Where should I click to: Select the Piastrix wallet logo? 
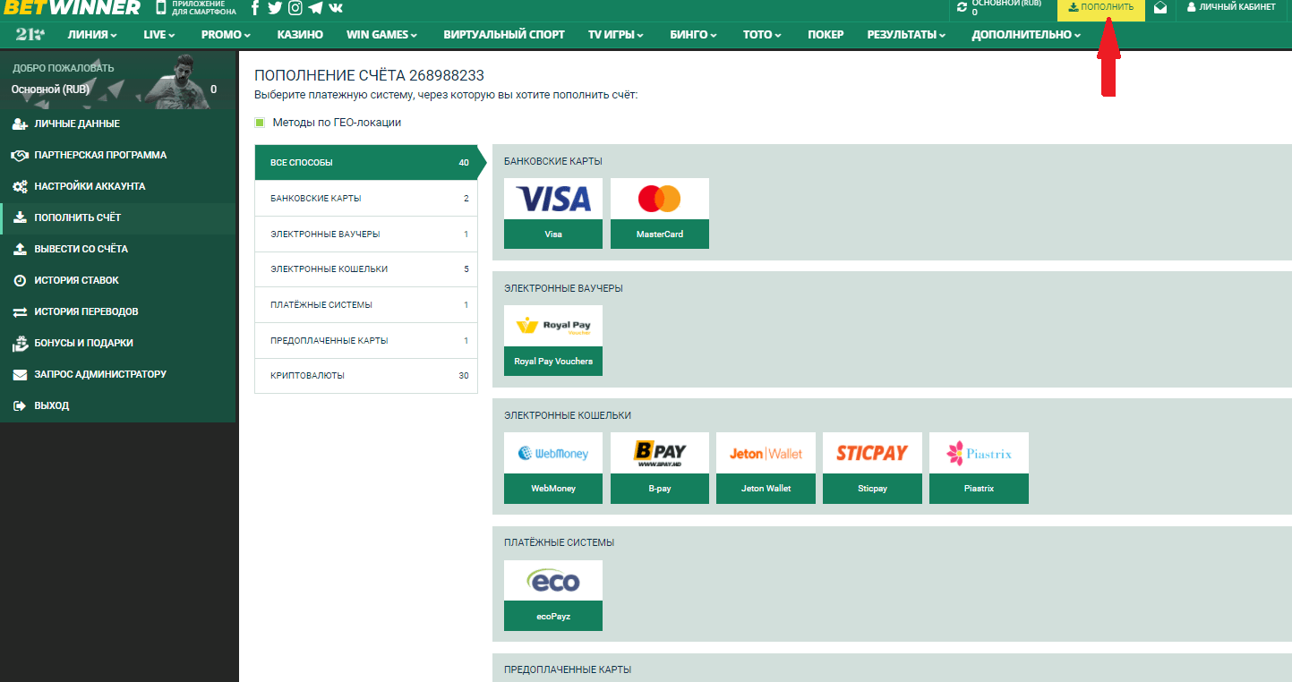pos(979,453)
